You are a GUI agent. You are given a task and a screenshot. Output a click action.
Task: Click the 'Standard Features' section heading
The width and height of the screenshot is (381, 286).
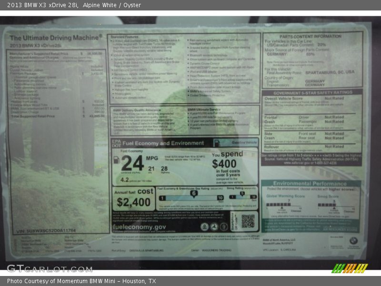click(x=124, y=37)
